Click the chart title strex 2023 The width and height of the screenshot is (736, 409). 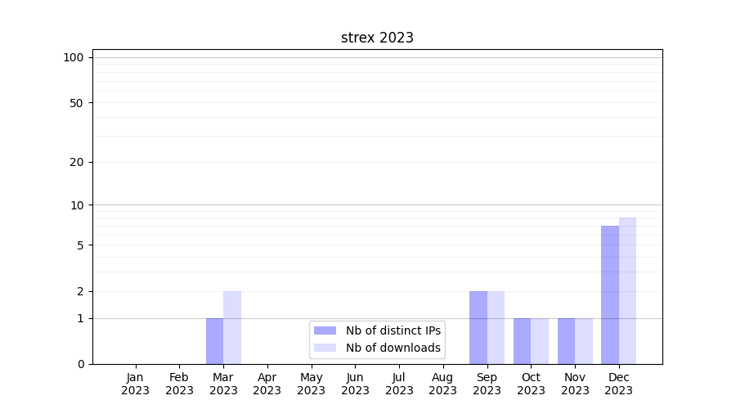[x=377, y=38]
